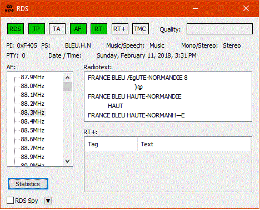Click the PTY value 0

click(23, 55)
